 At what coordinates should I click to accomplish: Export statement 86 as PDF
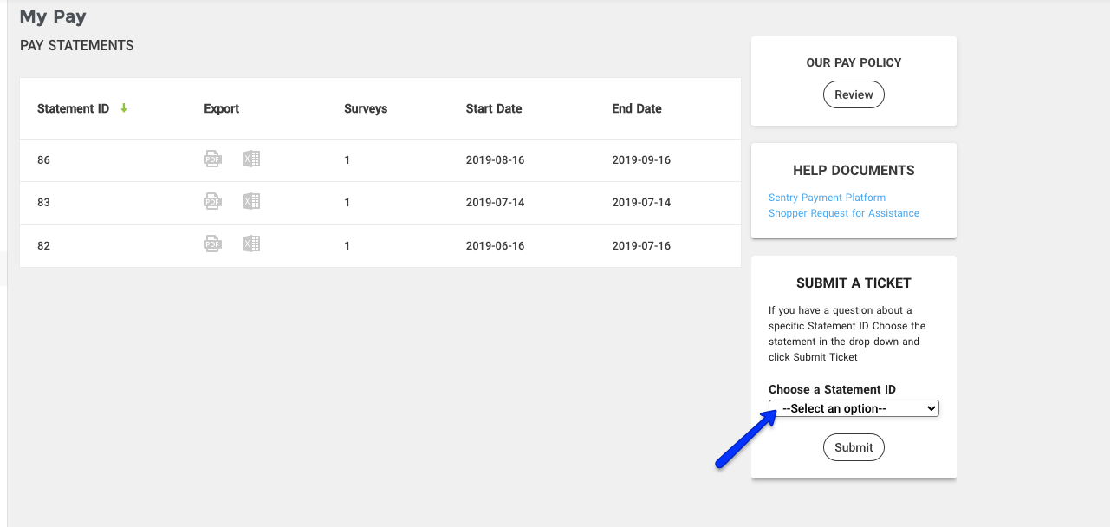pyautogui.click(x=212, y=159)
